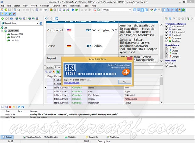Viewport: 195px width, 143px height.
Task: Select Usa.PNG in project tree
Action: 14,40
